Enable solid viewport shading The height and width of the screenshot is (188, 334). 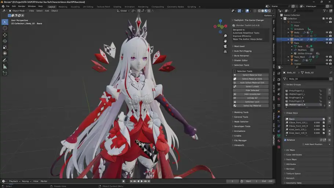(x=263, y=11)
